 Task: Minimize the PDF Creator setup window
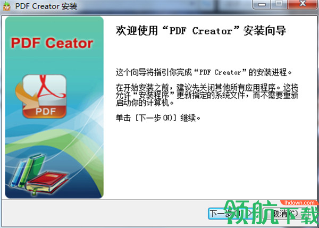pos(262,4)
